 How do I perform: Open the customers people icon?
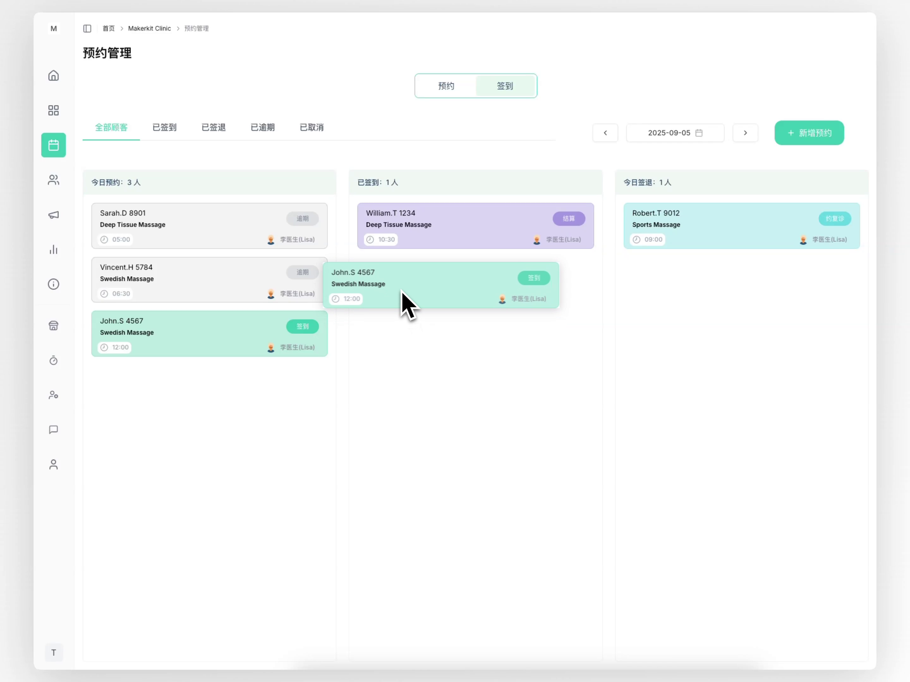[53, 180]
